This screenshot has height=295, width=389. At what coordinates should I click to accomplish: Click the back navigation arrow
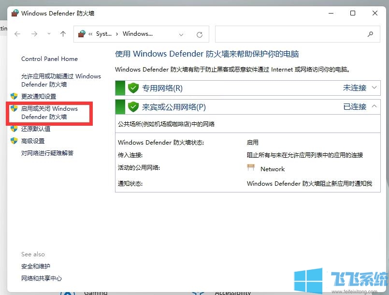(x=17, y=34)
